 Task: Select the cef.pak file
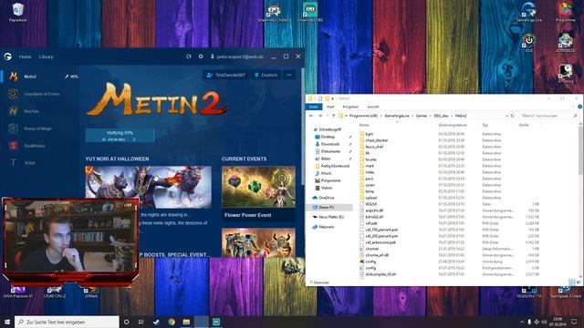pos(371,223)
